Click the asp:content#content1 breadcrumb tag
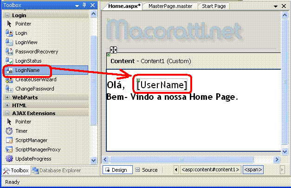Screen dimensions: 291x188 [x=210, y=170]
